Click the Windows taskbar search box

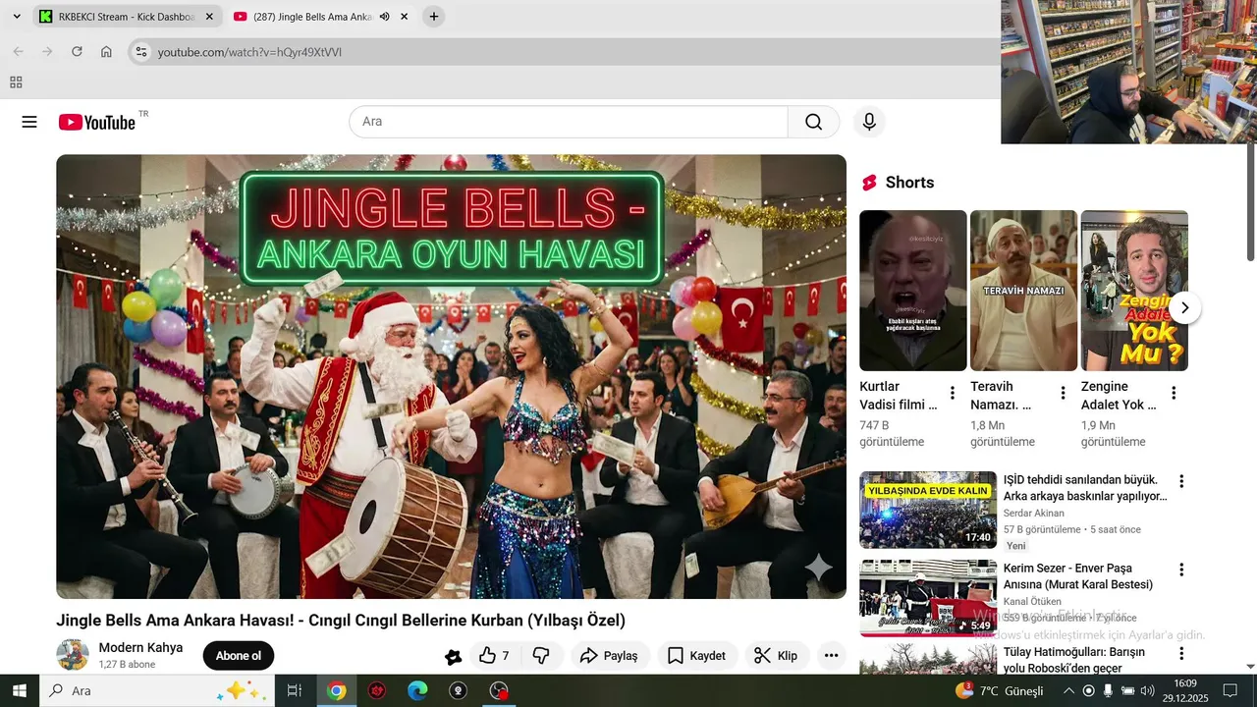[x=156, y=690]
